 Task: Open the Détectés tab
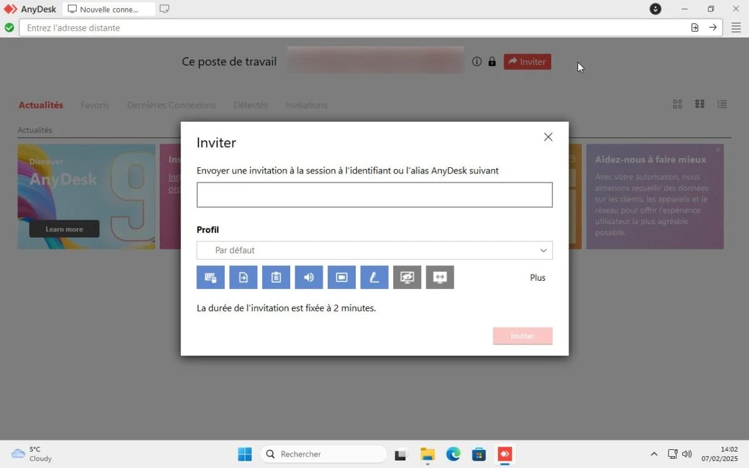(x=251, y=105)
